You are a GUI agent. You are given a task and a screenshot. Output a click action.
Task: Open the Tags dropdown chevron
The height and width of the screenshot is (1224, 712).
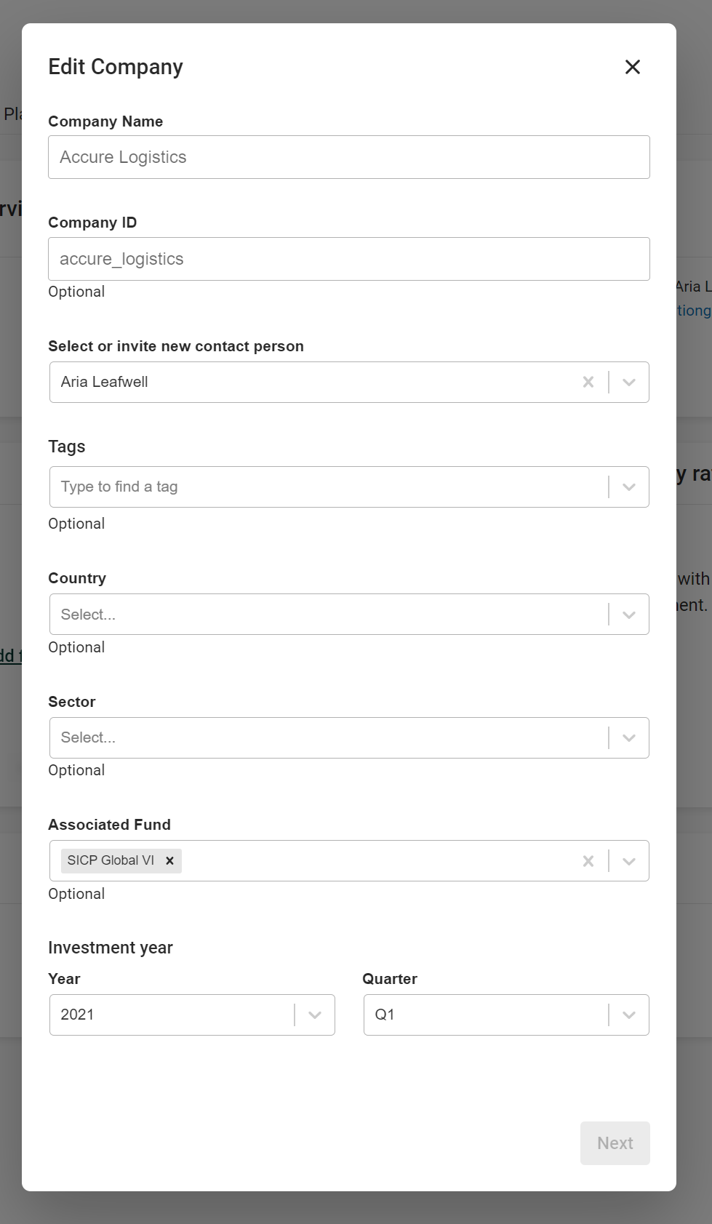pyautogui.click(x=629, y=487)
